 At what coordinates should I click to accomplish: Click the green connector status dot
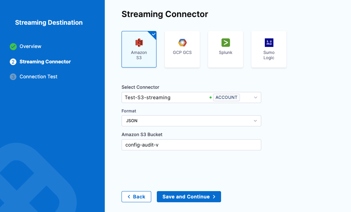[x=211, y=97]
